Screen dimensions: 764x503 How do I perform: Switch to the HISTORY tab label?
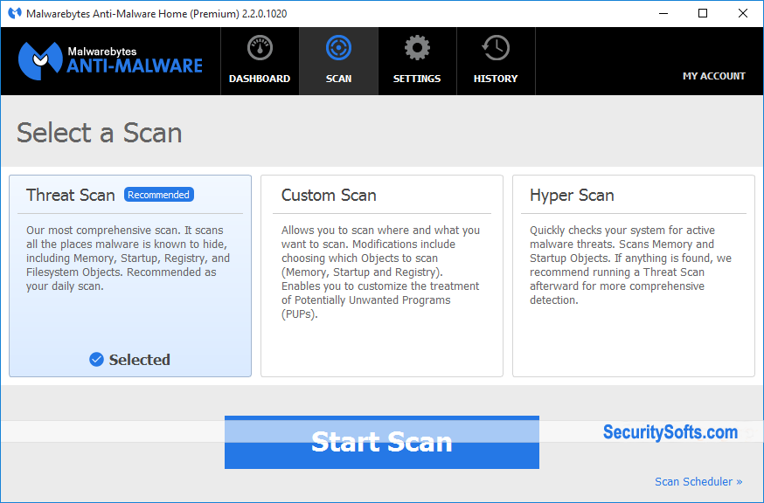pyautogui.click(x=496, y=79)
